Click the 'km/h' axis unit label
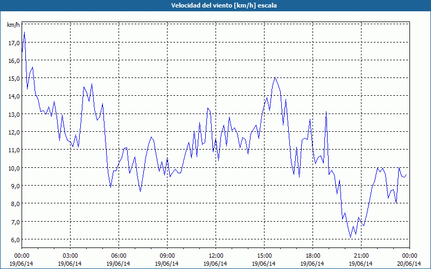The height and width of the screenshot is (269, 431). coord(13,25)
